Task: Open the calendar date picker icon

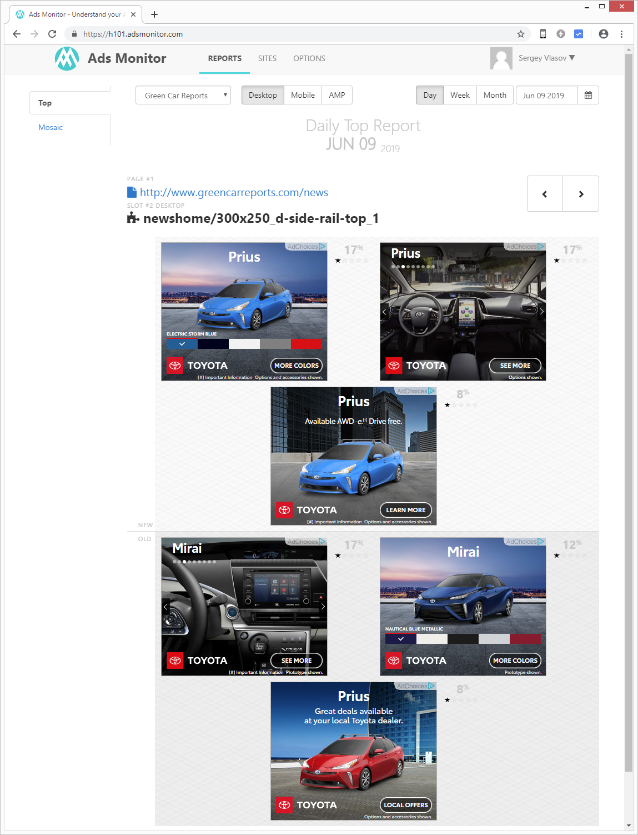Action: coord(588,95)
